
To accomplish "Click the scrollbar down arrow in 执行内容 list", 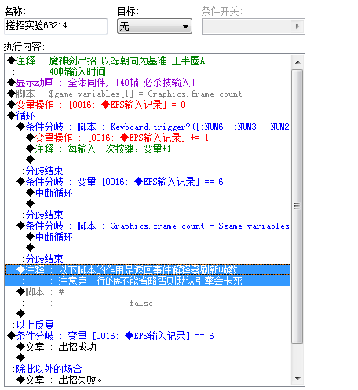I will (298, 378).
